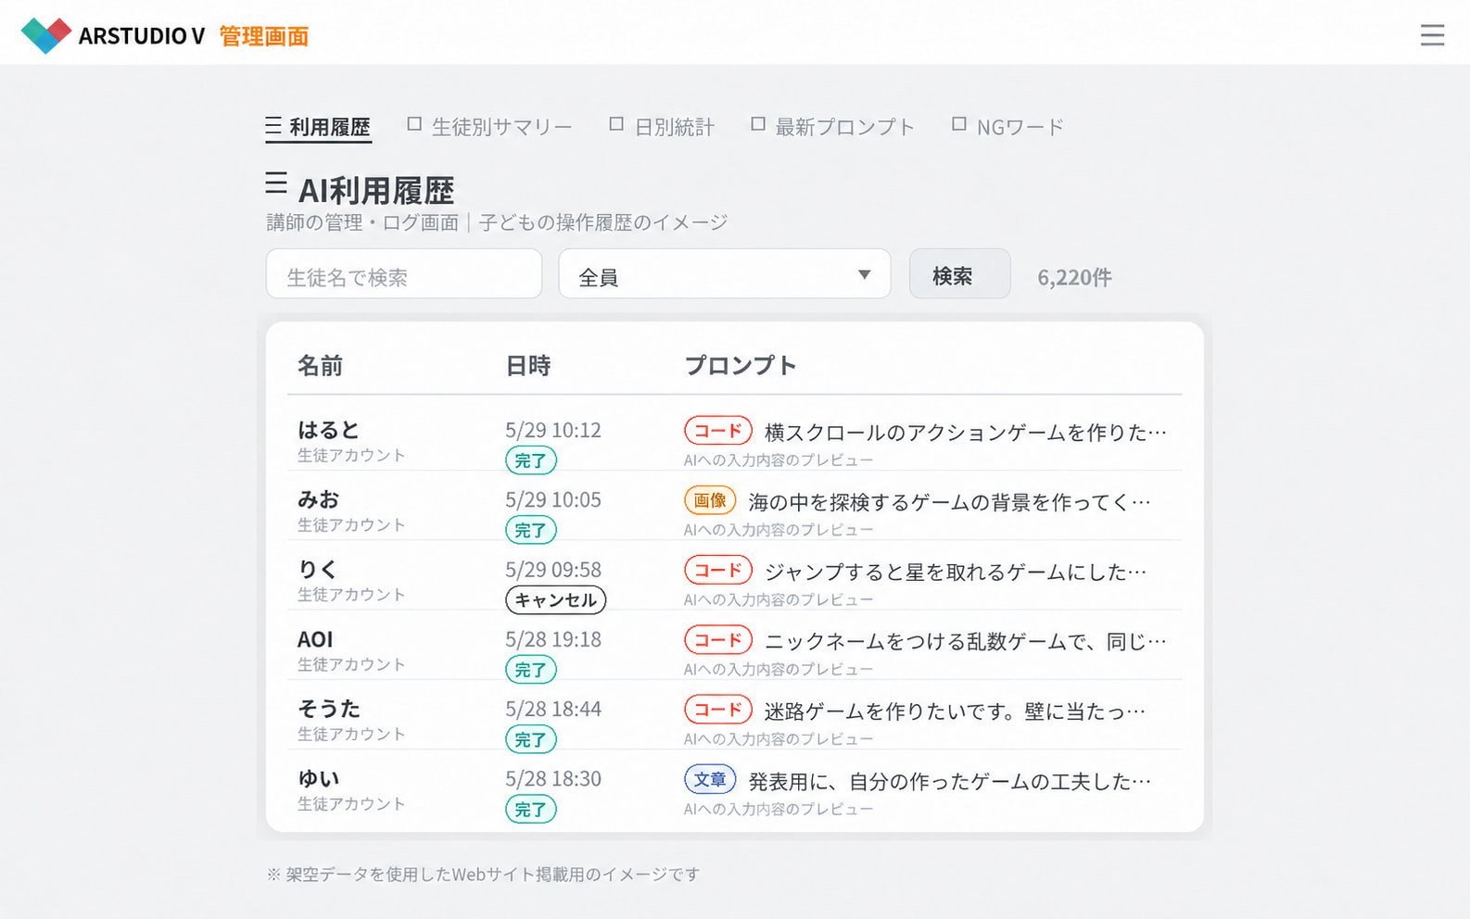Click コード tag in そうた row
The height and width of the screenshot is (919, 1470).
[x=718, y=710]
